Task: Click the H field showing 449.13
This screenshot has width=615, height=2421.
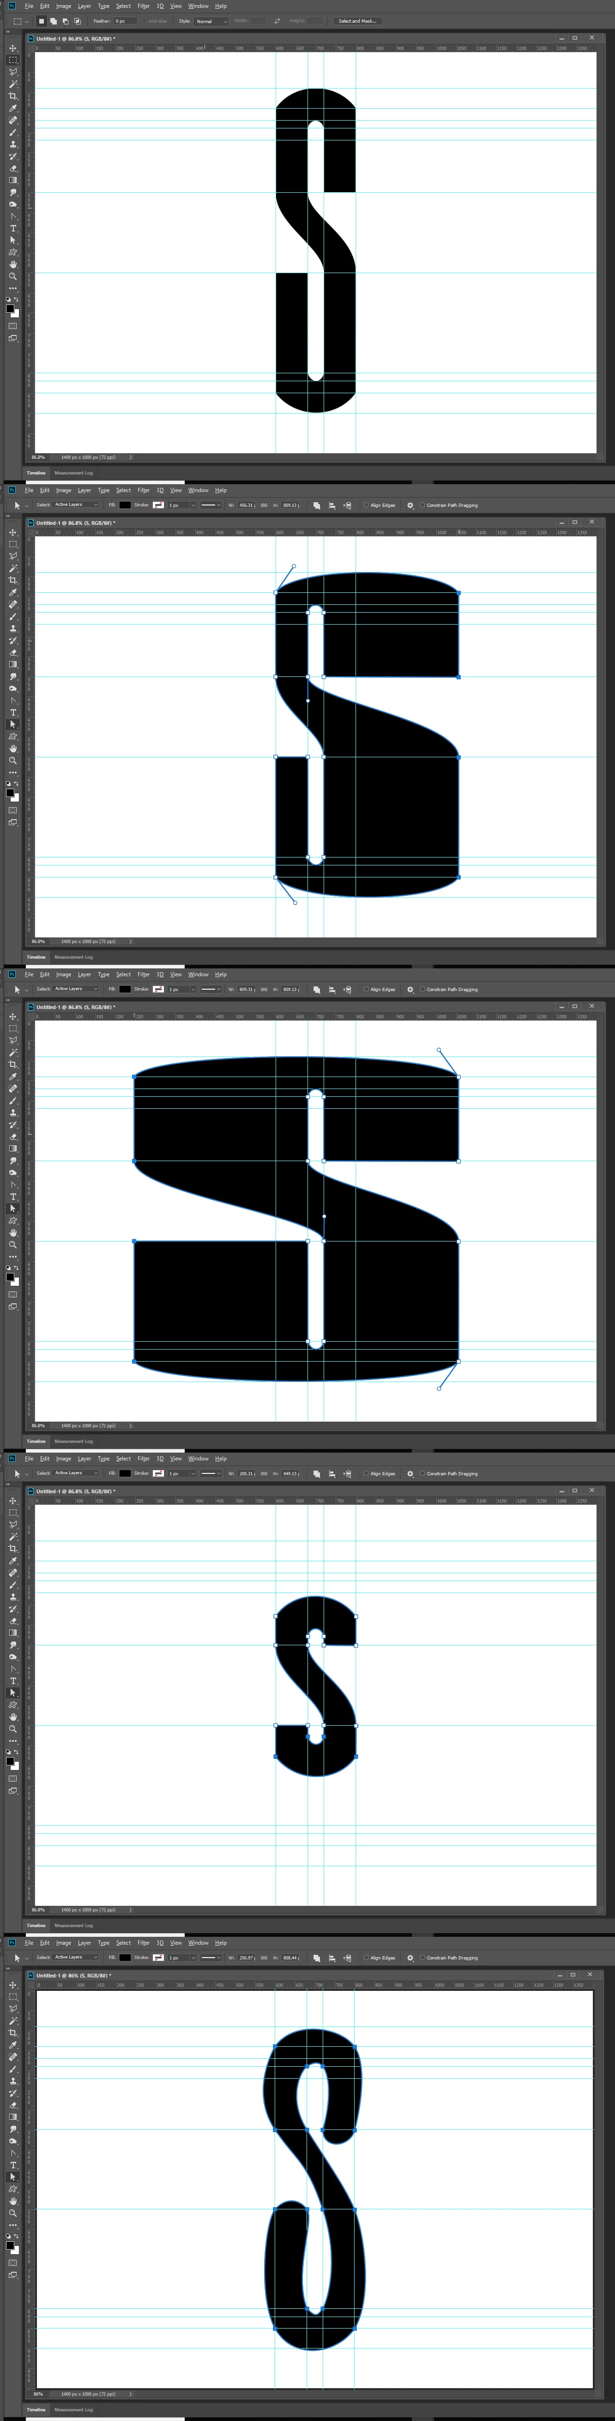Action: 291,1474
